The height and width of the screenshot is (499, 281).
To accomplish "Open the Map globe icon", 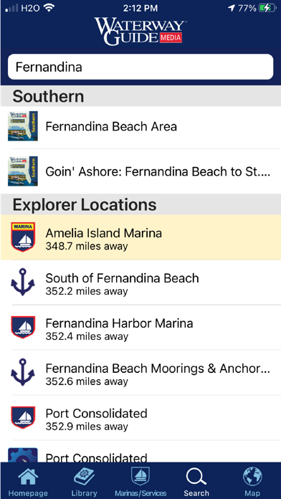I will coord(252,477).
